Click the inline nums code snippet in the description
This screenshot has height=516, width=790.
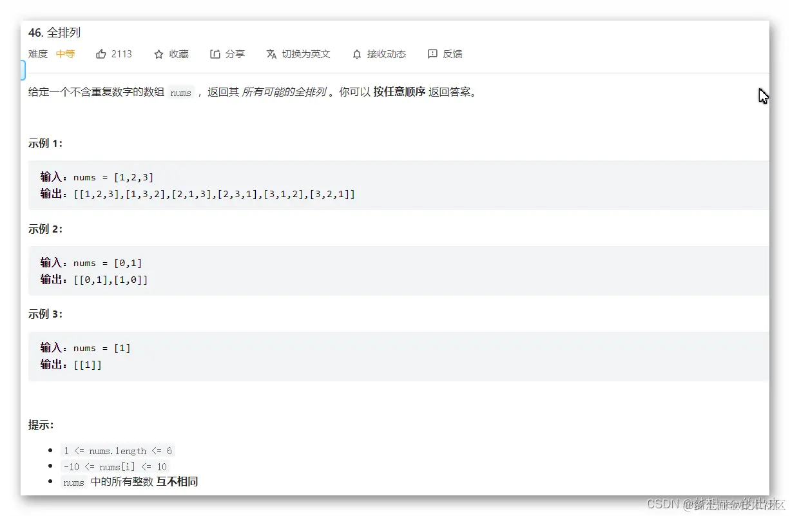(181, 92)
